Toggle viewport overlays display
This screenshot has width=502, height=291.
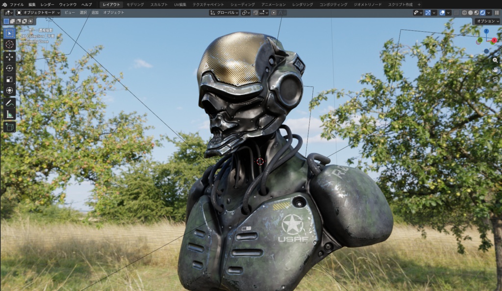click(x=442, y=13)
